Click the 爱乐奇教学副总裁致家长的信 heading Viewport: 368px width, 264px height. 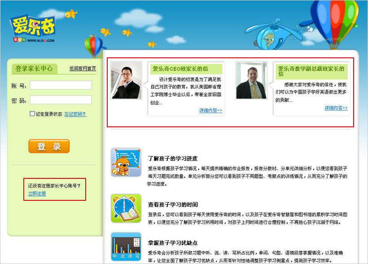(x=311, y=71)
